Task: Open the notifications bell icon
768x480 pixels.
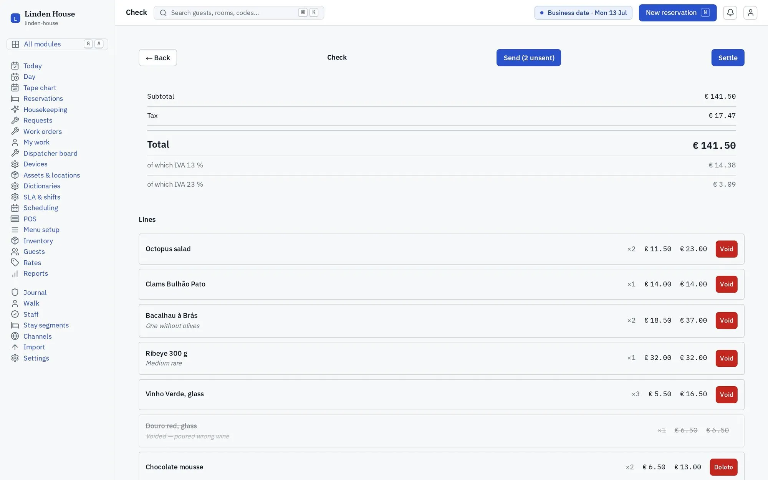Action: (730, 13)
